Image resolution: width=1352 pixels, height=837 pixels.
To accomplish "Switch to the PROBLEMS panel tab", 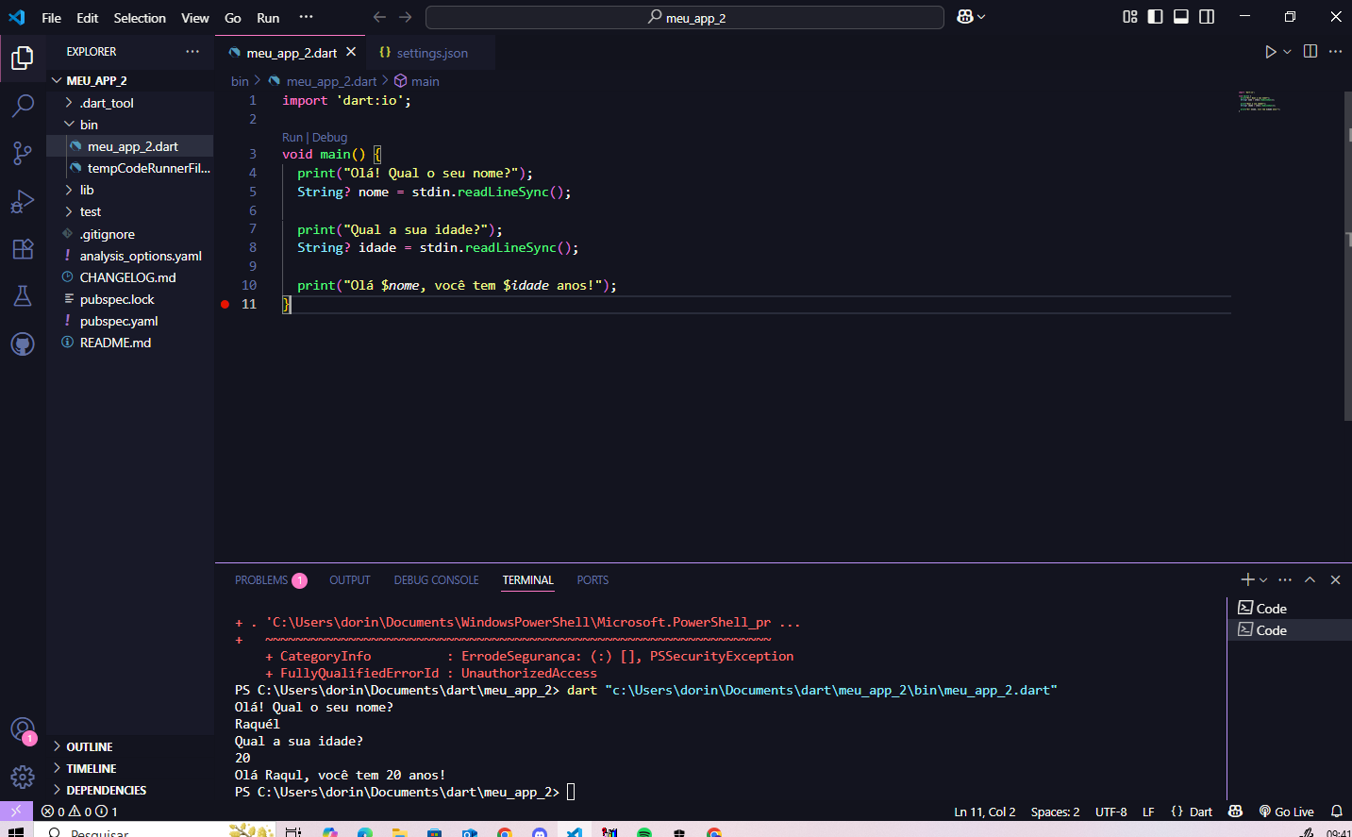I will click(271, 580).
